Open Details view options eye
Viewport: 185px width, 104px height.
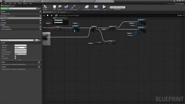click(x=40, y=40)
